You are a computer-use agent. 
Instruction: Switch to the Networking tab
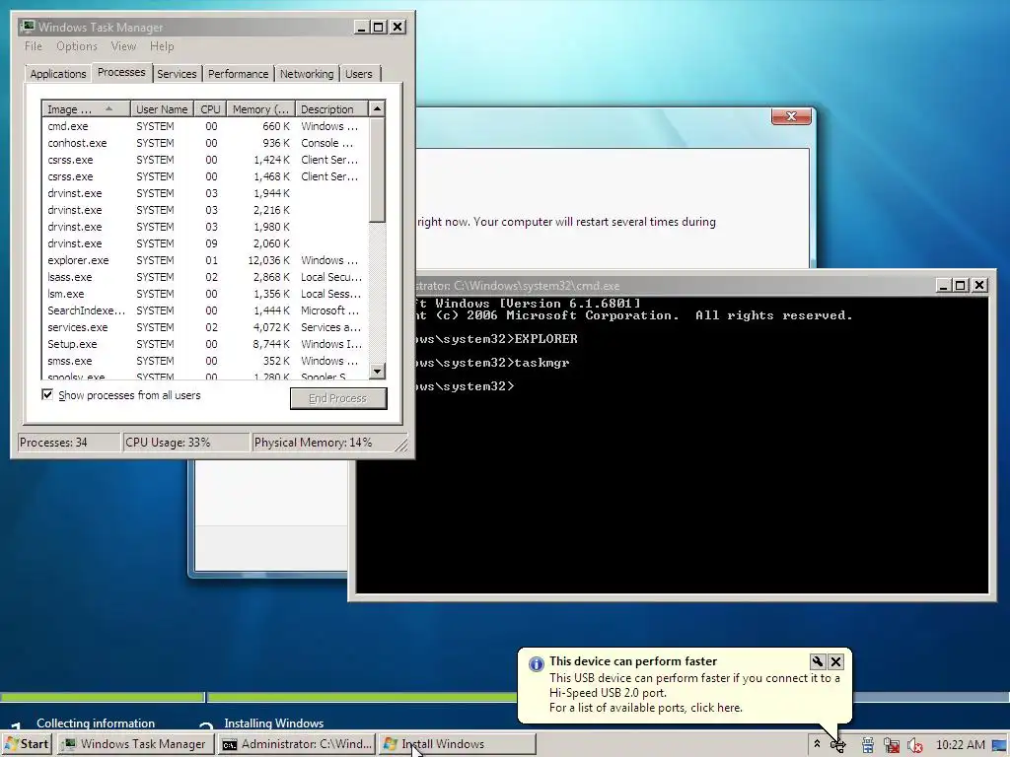(x=307, y=74)
